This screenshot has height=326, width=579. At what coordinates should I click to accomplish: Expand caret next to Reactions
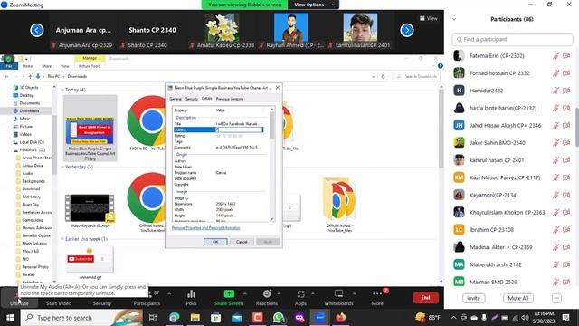[279, 293]
